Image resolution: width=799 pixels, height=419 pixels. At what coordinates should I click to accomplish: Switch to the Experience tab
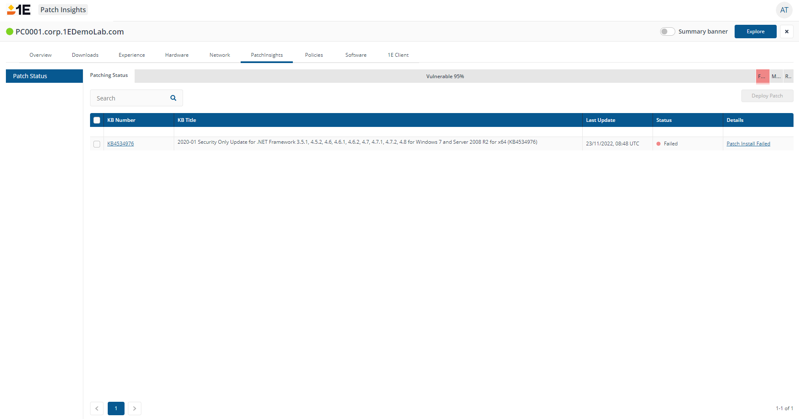point(132,55)
